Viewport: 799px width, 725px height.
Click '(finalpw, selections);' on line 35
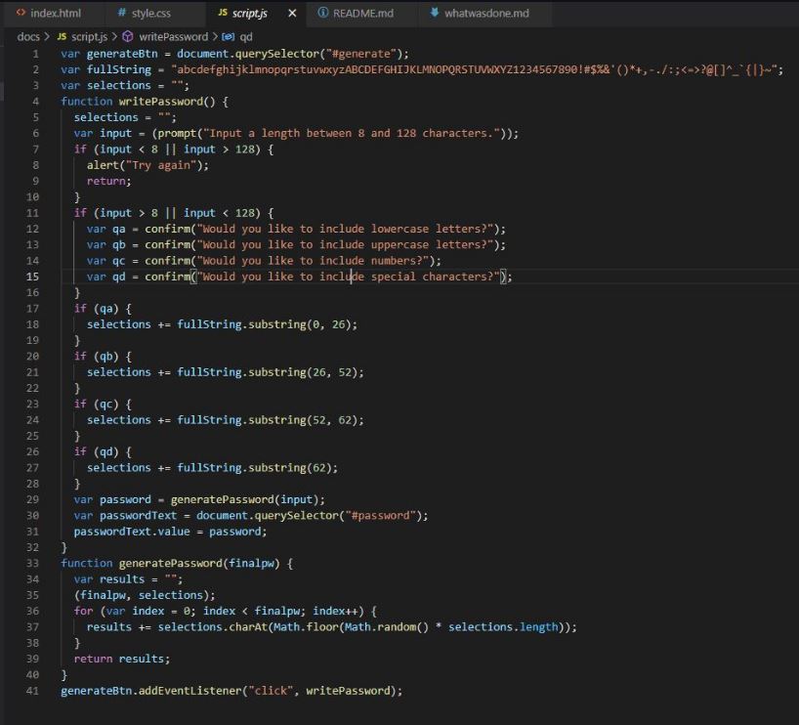145,595
